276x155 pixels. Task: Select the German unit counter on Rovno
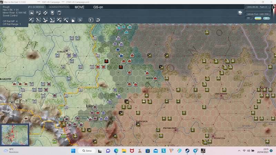[155, 78]
